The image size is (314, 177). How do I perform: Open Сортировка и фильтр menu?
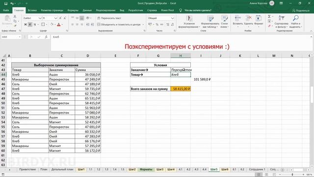[281, 22]
